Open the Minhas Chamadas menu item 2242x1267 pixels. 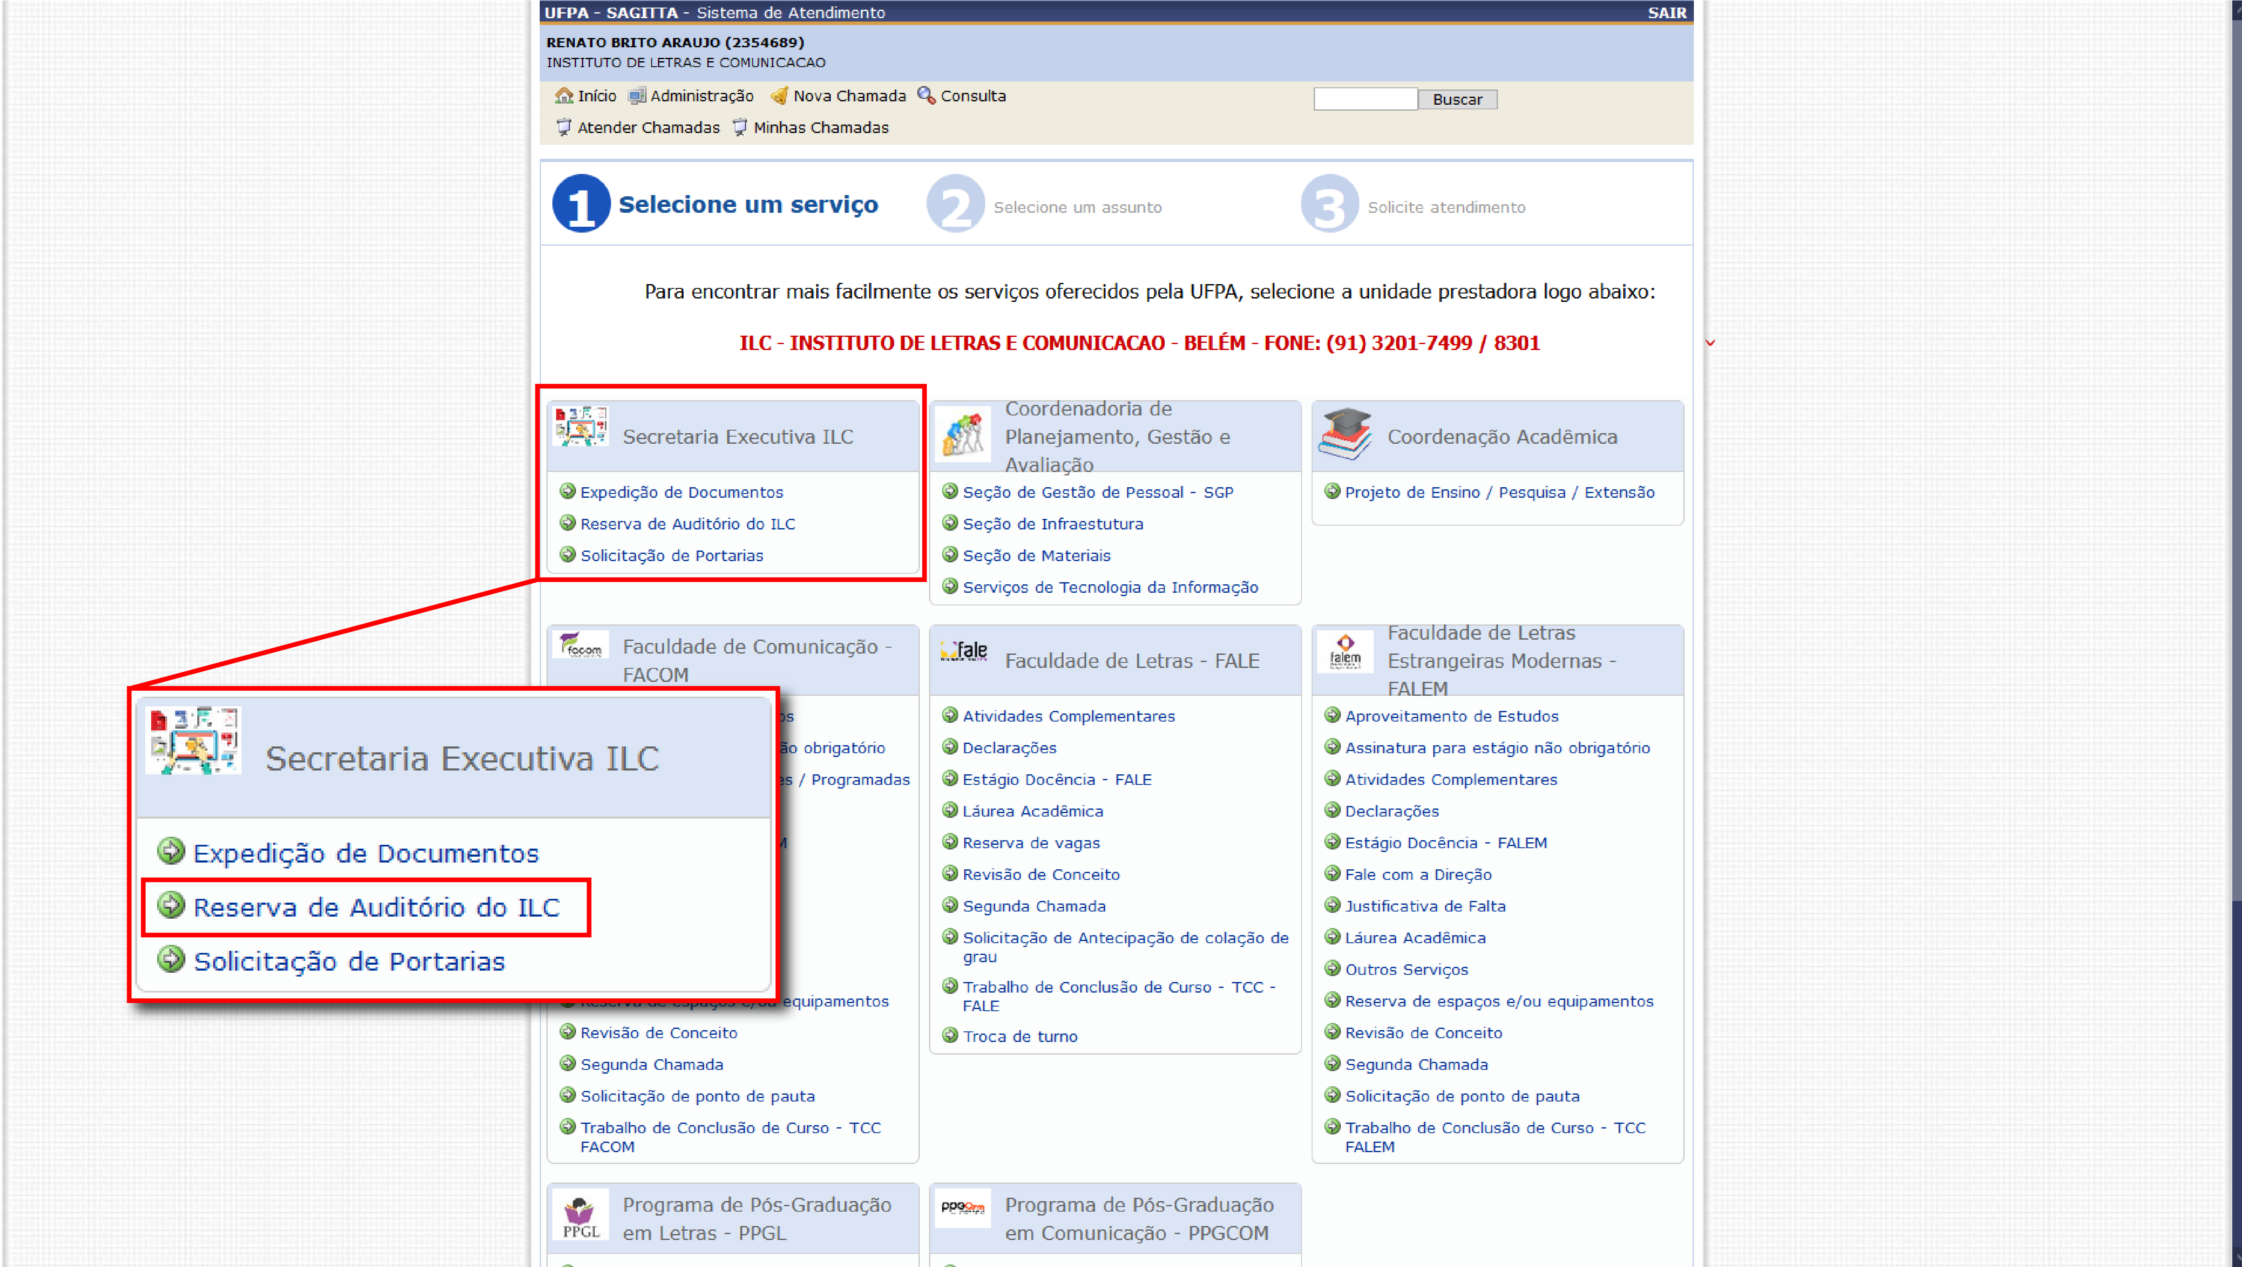(x=821, y=128)
